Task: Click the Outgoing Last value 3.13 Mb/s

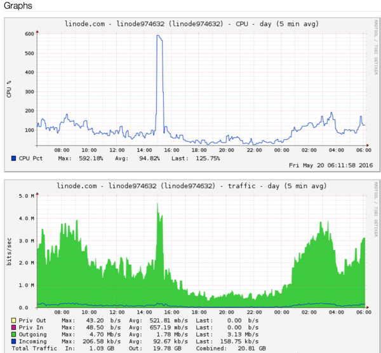Action: tap(243, 335)
